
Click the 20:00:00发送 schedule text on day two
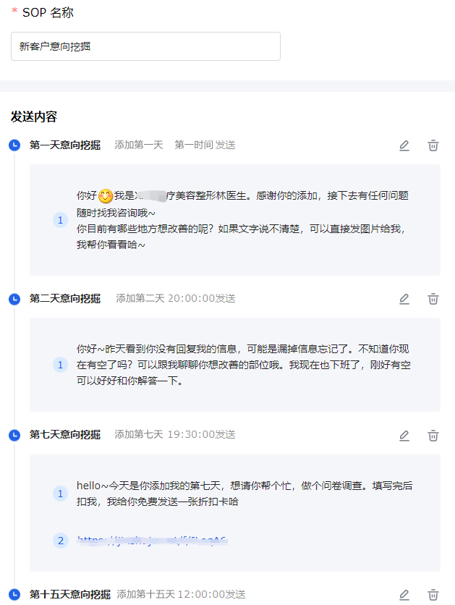[x=203, y=298]
